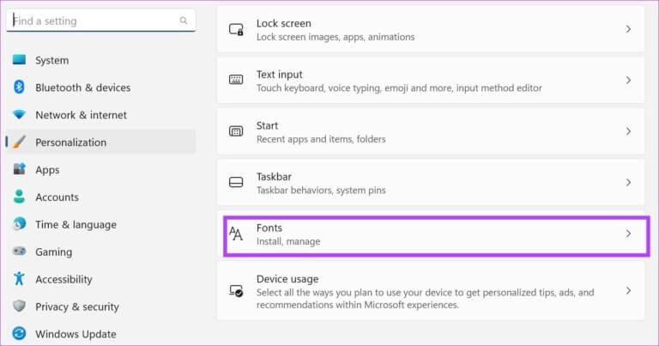Go to Gaming settings

(101, 252)
